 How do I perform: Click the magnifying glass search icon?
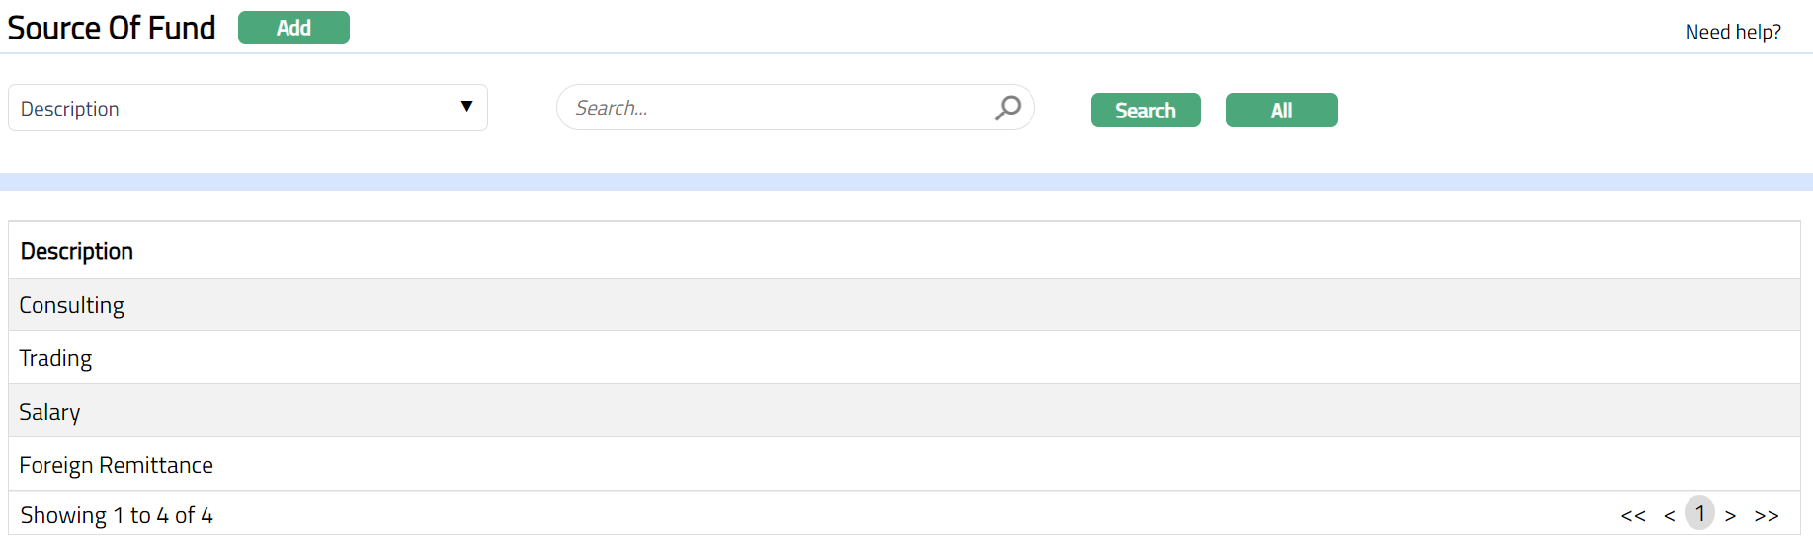tap(1007, 108)
